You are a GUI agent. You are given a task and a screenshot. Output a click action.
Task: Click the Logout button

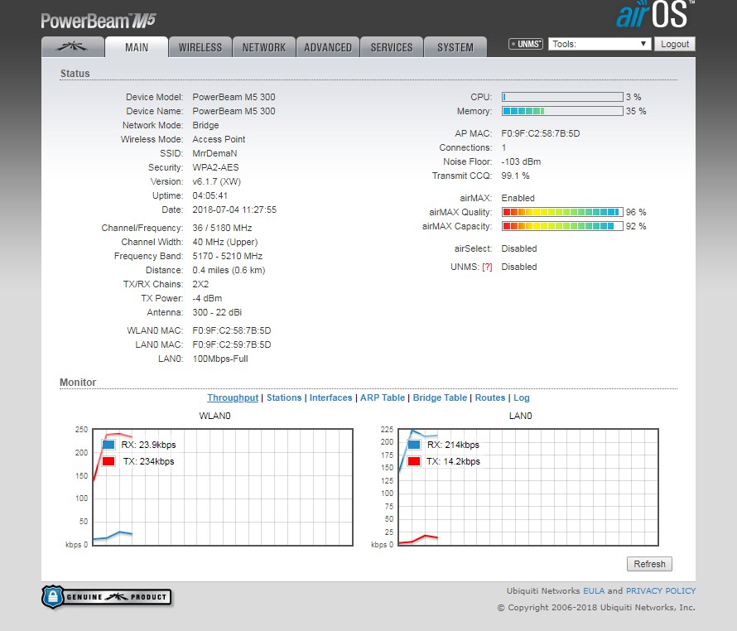pos(675,44)
